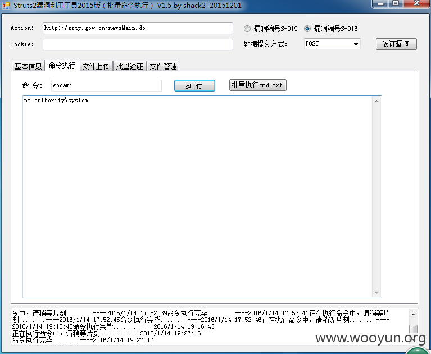
Task: Click the 命 令: label
Action: pos(32,85)
